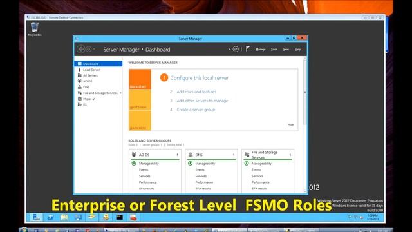
Task: Click the Forward arrow in Server Manager header
Action: click(89, 49)
